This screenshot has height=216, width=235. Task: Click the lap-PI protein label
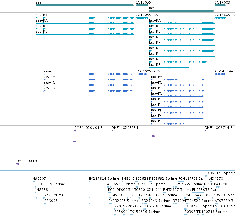[x=156, y=105]
